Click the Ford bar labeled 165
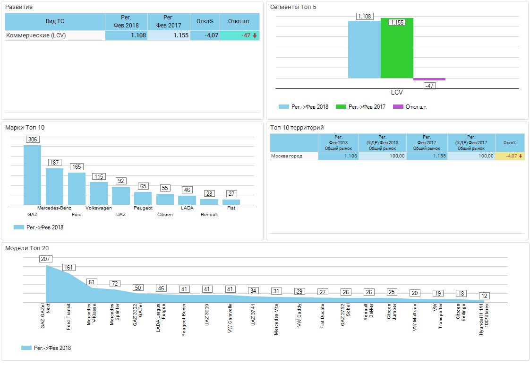The width and height of the screenshot is (530, 375). tap(77, 189)
